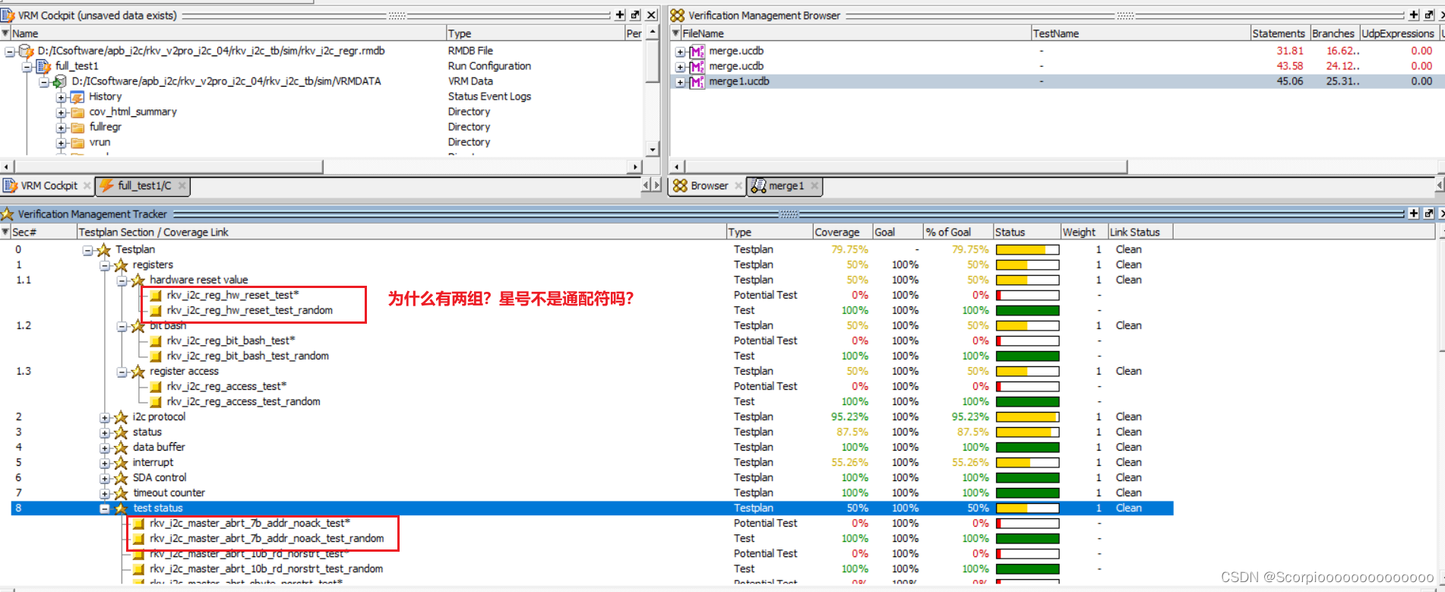Select the second merge.ucdb row
This screenshot has width=1445, height=592.
[1058, 66]
